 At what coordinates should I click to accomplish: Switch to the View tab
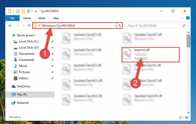pyautogui.click(x=56, y=18)
